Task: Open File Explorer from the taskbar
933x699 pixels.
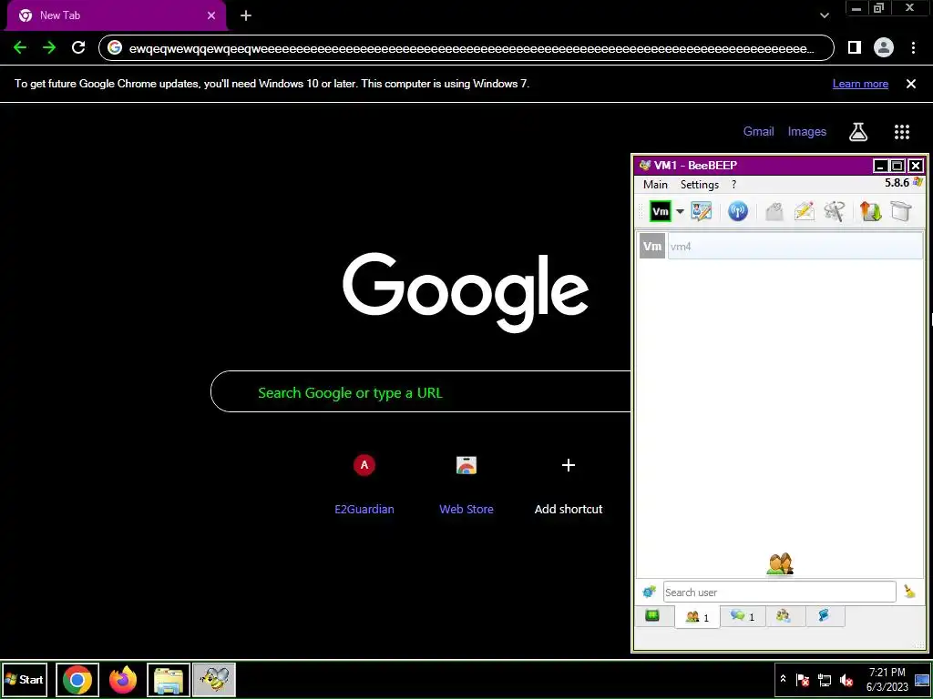Action: (x=169, y=680)
